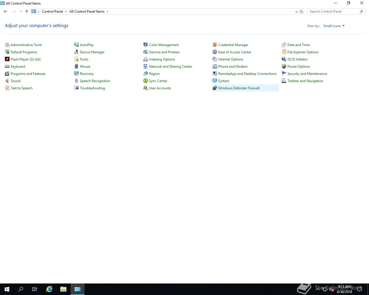The width and height of the screenshot is (369, 295).
Task: Open the Indexing Options icon
Action: click(x=146, y=59)
